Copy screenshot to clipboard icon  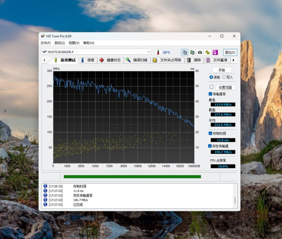pyautogui.click(x=192, y=53)
